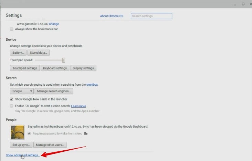Click the 'Signed in as techtrain@gaston.k12.nc.us' text
Image resolution: width=252 pixels, height=161 pixels.
tap(54, 127)
